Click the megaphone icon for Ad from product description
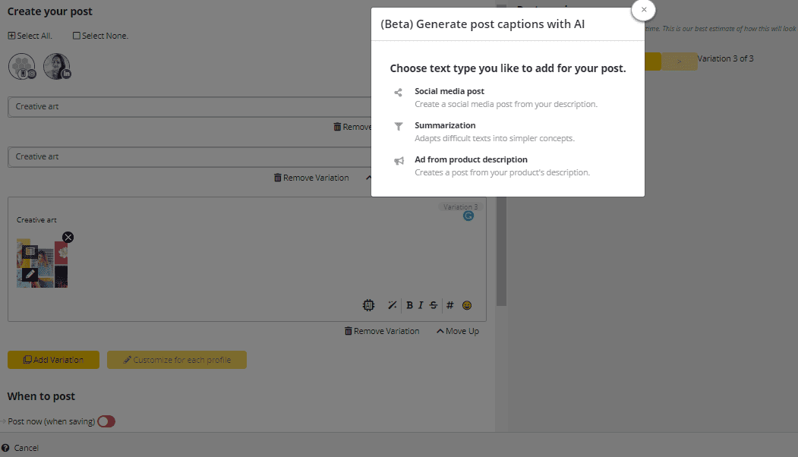798x457 pixels. 398,160
